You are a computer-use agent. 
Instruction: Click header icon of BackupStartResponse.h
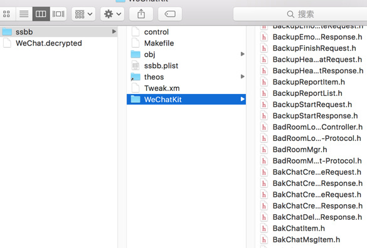pos(264,116)
